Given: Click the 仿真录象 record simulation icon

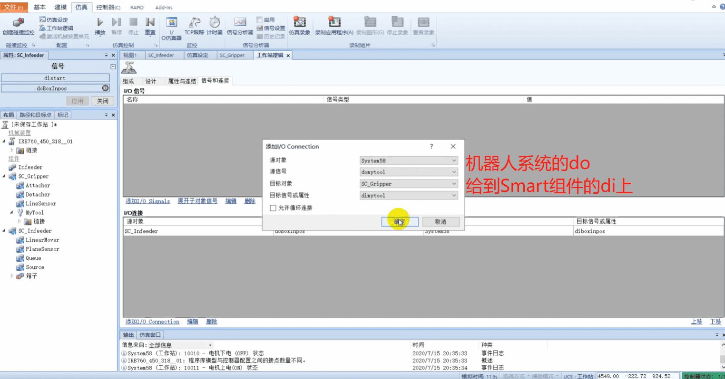Looking at the screenshot, I should tap(300, 22).
